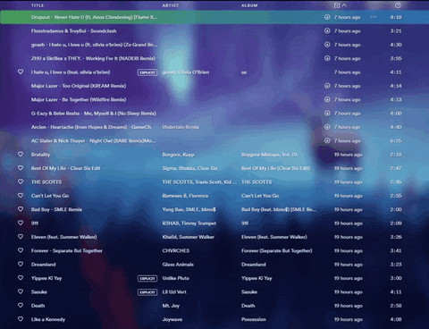Image resolution: width=429 pixels, height=329 pixels.
Task: Open more options for the Dropout track
Action: [374, 17]
